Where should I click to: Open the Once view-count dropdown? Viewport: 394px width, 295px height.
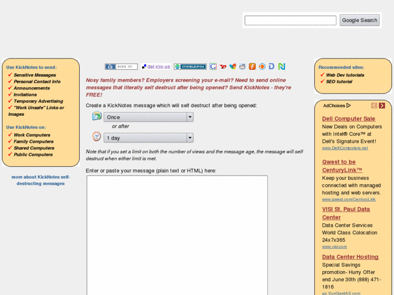pyautogui.click(x=148, y=117)
